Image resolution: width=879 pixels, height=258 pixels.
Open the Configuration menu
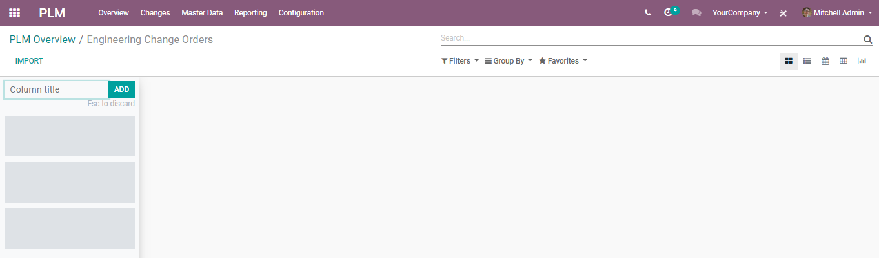pyautogui.click(x=301, y=13)
